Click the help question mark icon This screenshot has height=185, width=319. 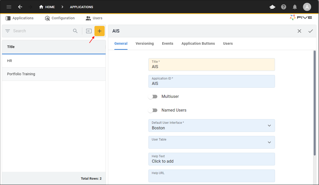pyautogui.click(x=284, y=7)
